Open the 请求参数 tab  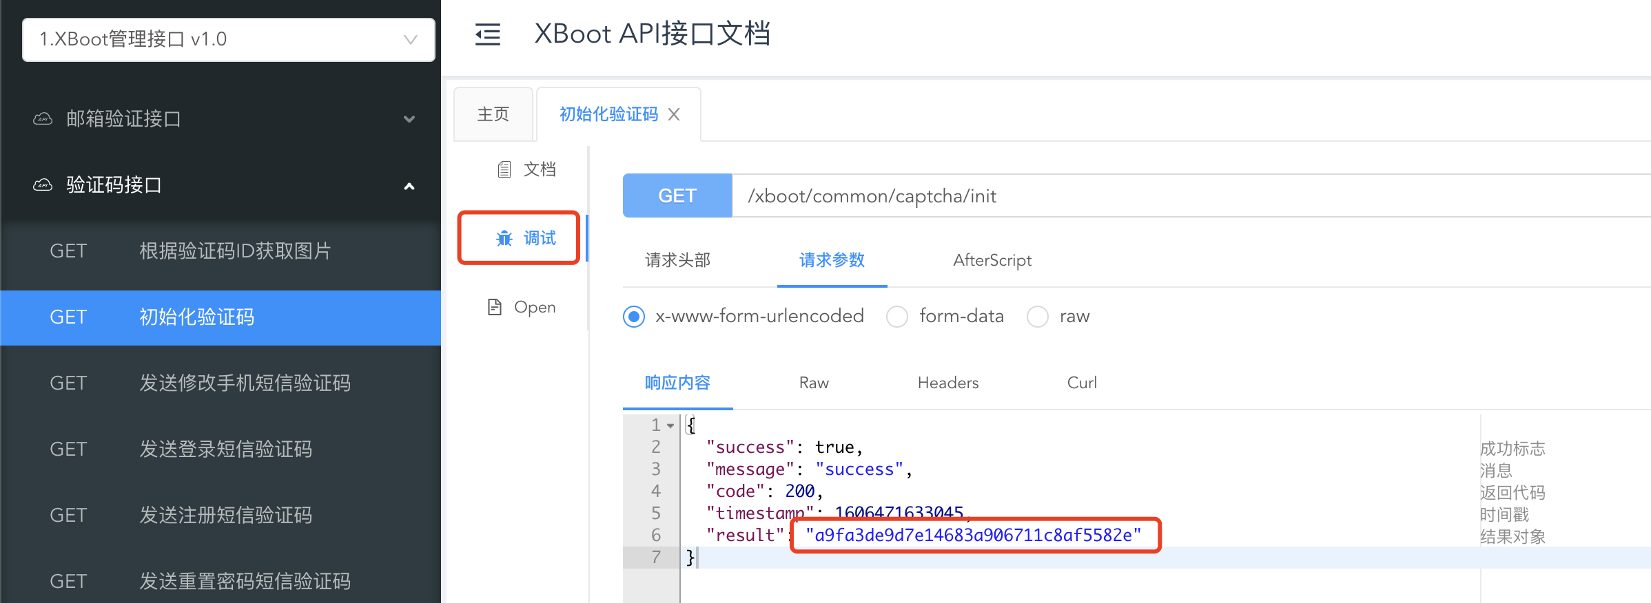(832, 260)
